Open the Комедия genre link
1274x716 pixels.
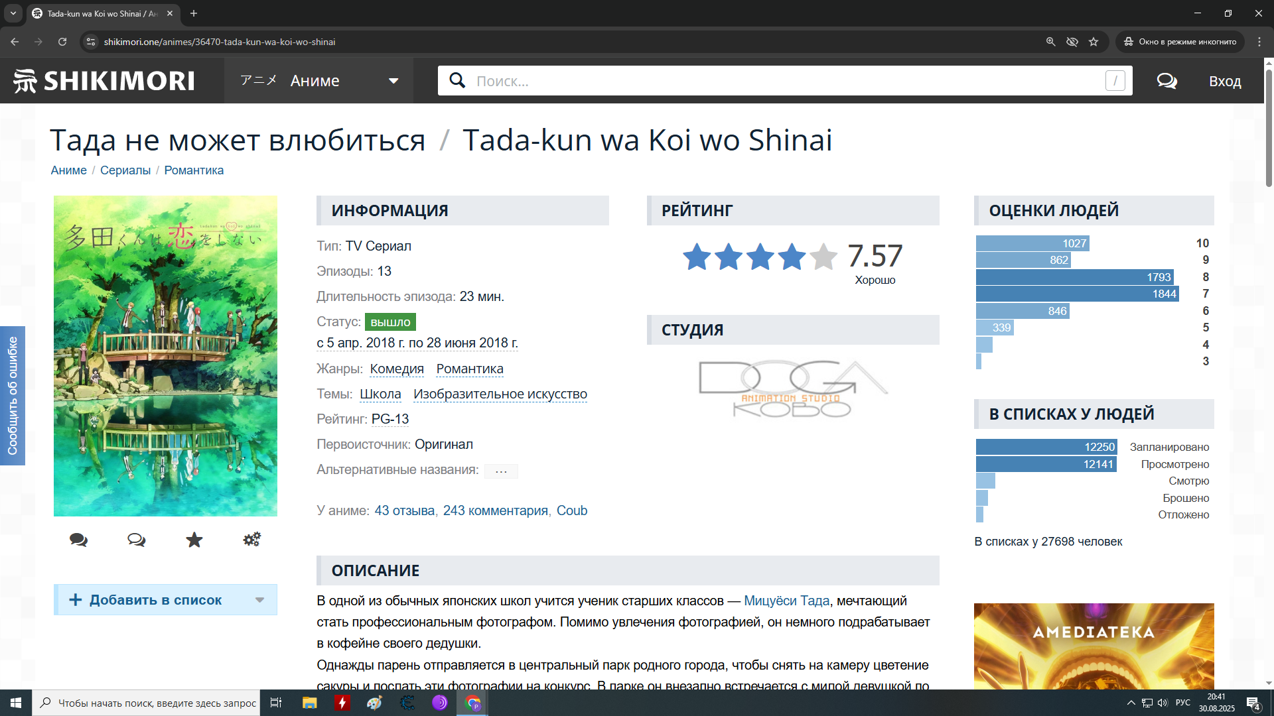[x=397, y=369]
